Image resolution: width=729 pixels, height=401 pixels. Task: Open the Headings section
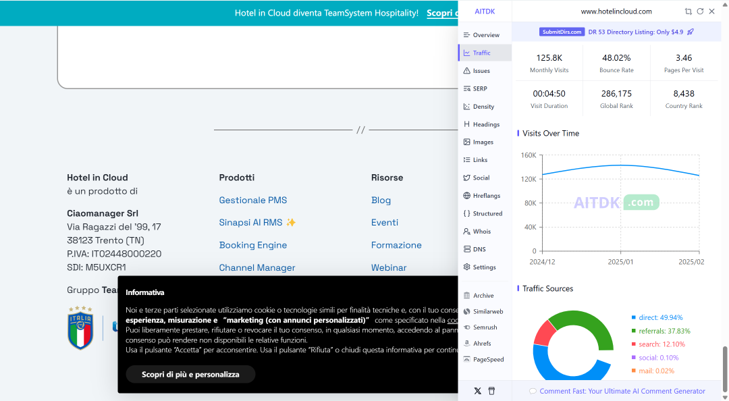pos(485,124)
